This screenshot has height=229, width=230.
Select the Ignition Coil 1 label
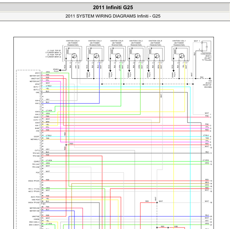pos(179,43)
